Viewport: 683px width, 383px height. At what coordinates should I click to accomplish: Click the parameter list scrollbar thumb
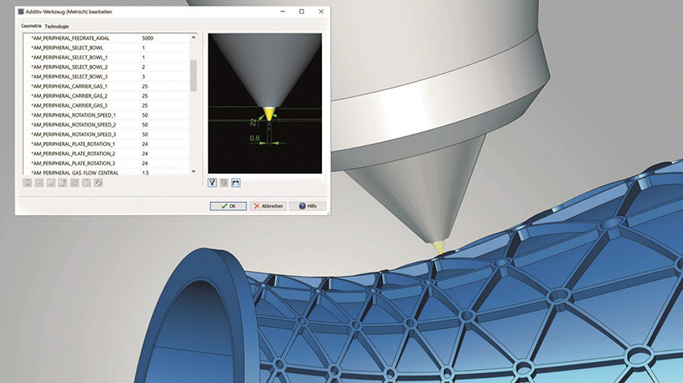pos(194,75)
